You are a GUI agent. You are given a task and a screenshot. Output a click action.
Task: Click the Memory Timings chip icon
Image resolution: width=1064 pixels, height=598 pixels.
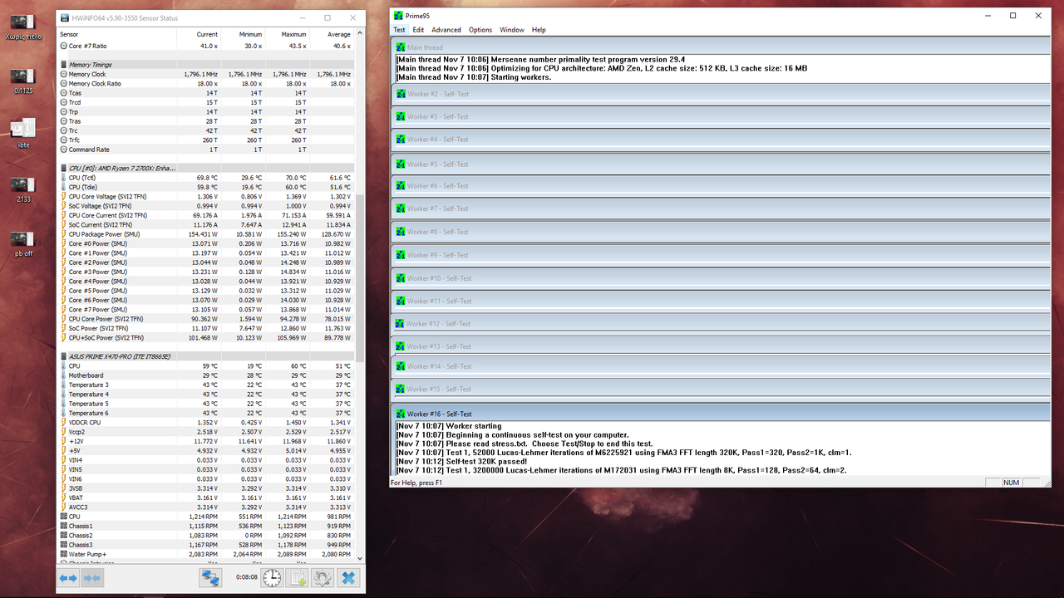(x=63, y=65)
